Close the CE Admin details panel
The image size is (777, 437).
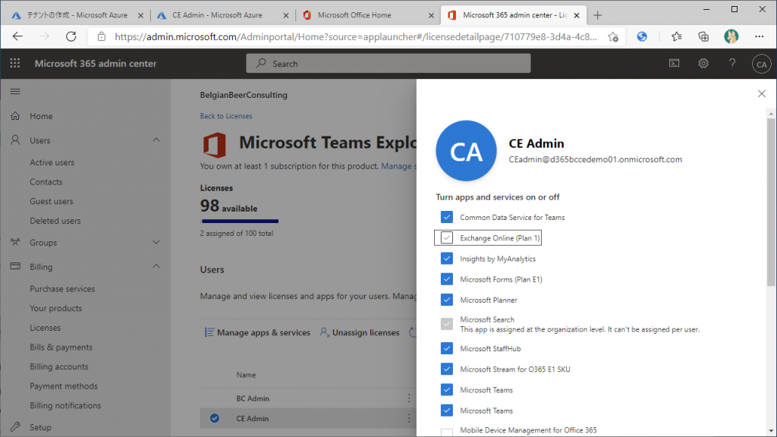(762, 93)
